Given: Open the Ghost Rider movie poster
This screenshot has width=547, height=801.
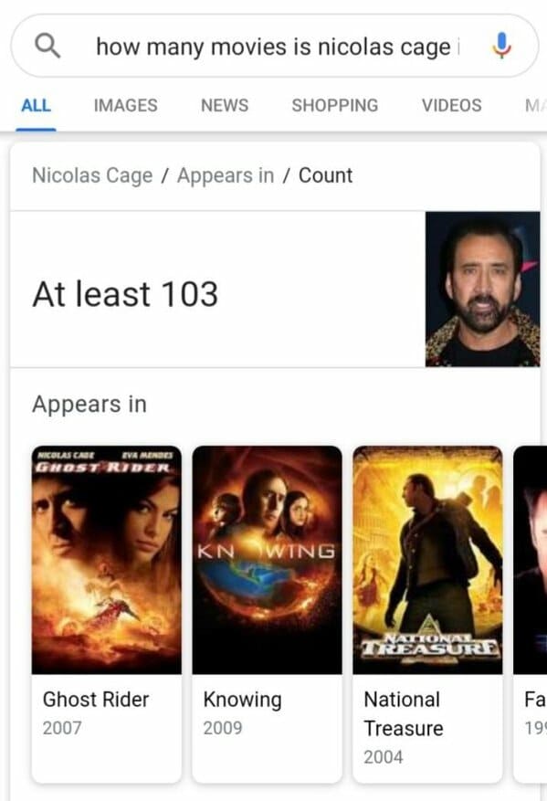Looking at the screenshot, I should click(x=106, y=560).
